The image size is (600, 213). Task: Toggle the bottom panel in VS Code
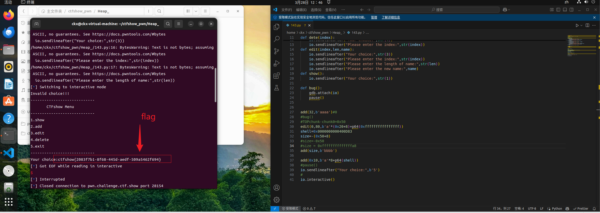pyautogui.click(x=565, y=10)
